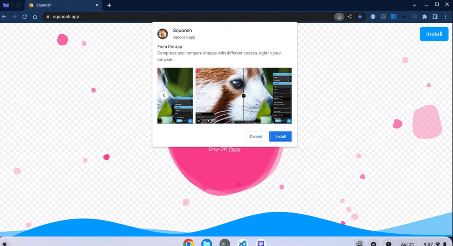Open the bracketed (n) extension icon
Screen dimensions: 453x246
pyautogui.click(x=404, y=17)
